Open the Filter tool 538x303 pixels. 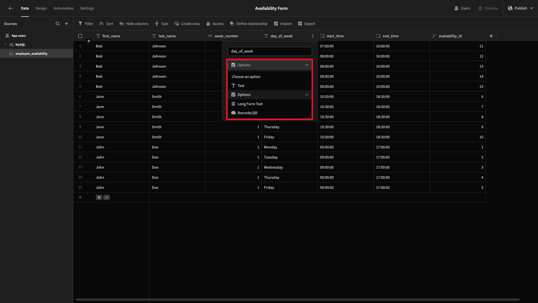click(x=86, y=24)
